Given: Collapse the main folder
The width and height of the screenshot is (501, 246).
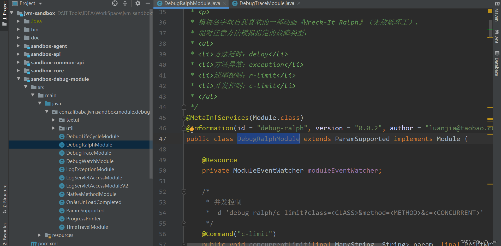Looking at the screenshot, I should point(33,95).
